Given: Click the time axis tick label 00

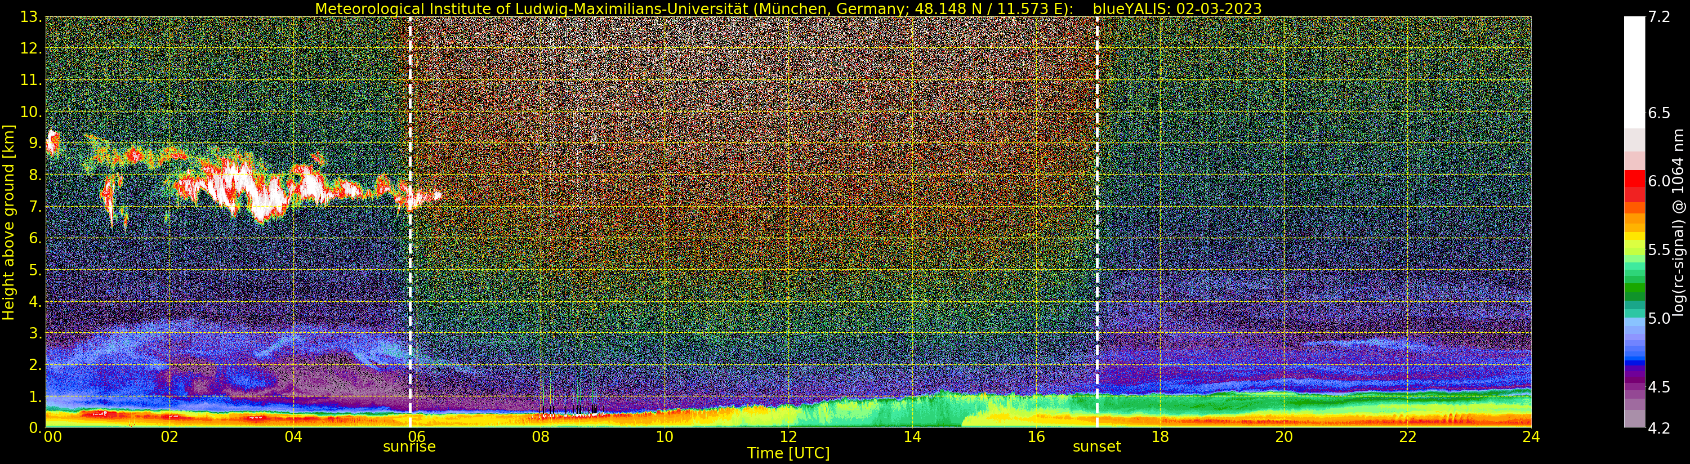Looking at the screenshot, I should point(52,437).
